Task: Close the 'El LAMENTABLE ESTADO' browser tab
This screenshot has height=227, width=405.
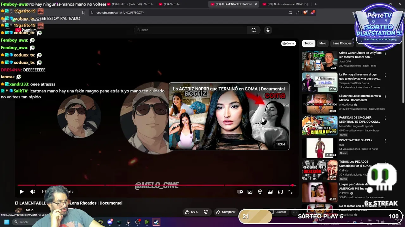Action: pyautogui.click(x=256, y=4)
